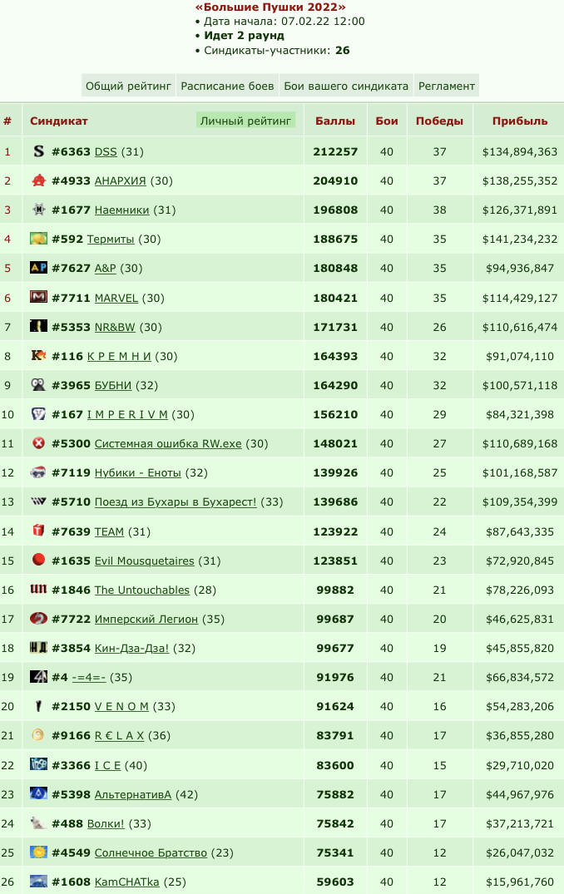Open the I M P E R I V M link
Viewport: 564px width, 894px height.
click(x=127, y=414)
